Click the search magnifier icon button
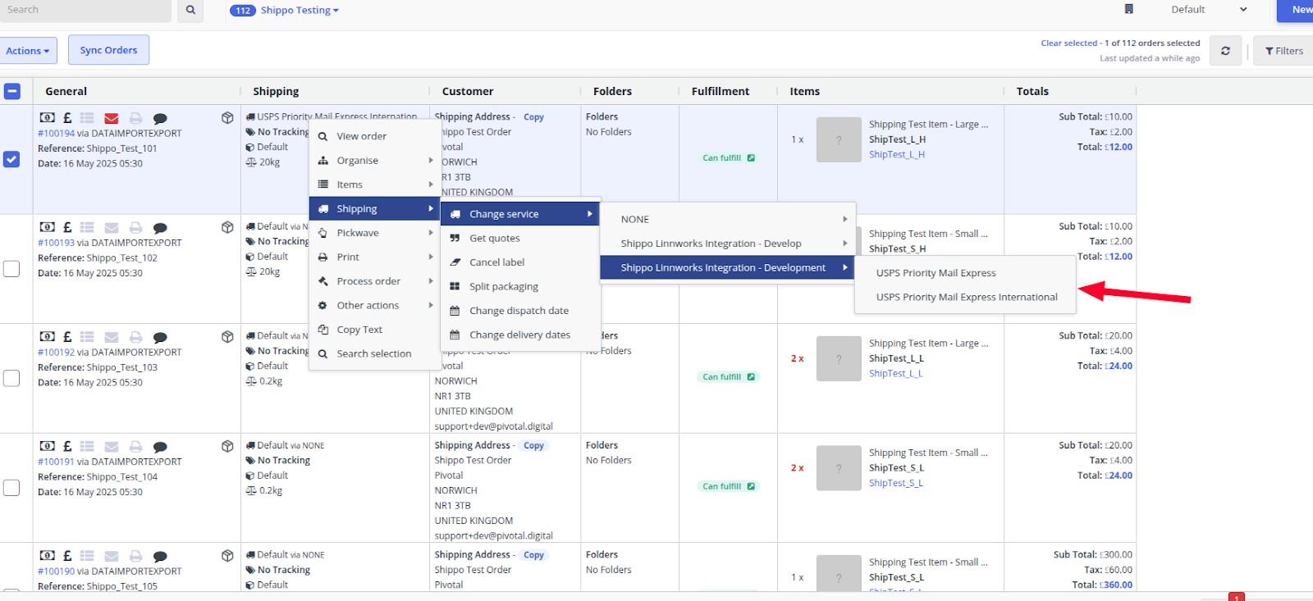The image size is (1313, 601). (x=190, y=10)
